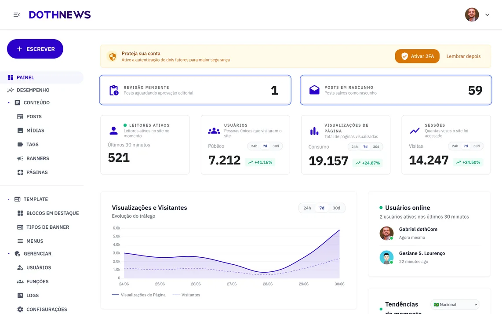The height and width of the screenshot is (314, 502).
Task: Expand the account menu chevron
Action: (x=487, y=15)
